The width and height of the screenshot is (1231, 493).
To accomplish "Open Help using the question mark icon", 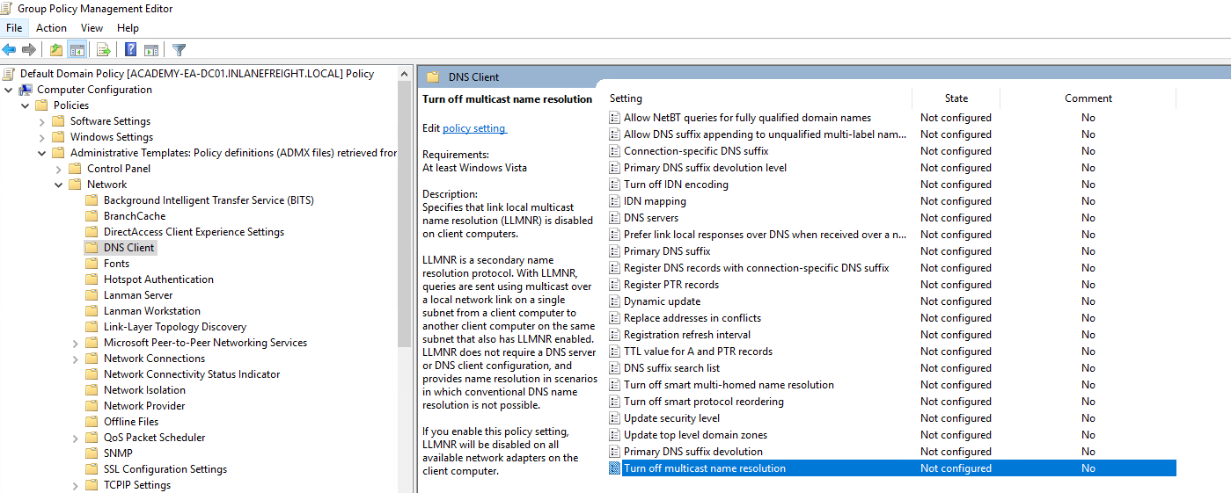I will (x=130, y=50).
